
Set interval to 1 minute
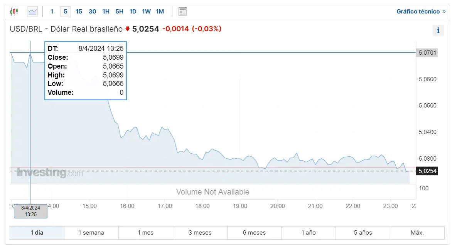click(x=52, y=12)
